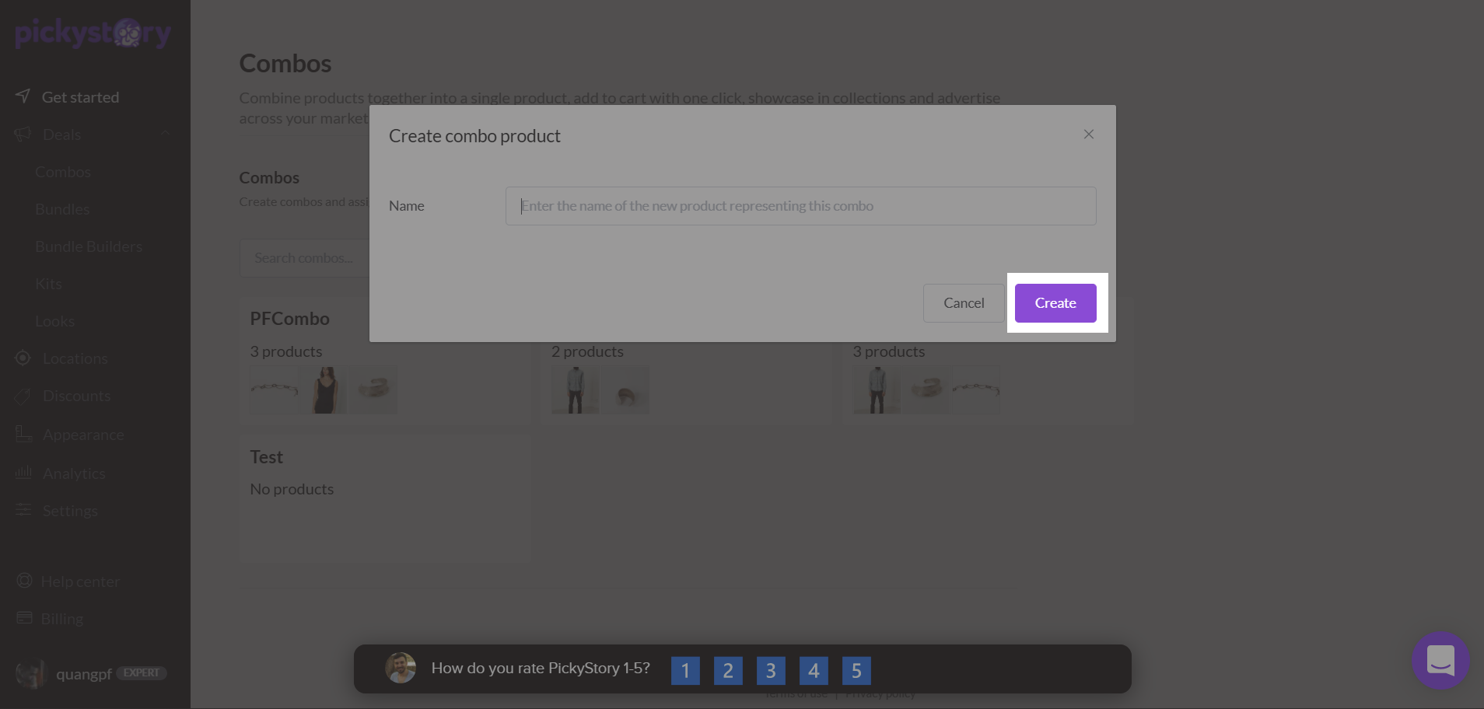The height and width of the screenshot is (709, 1484).
Task: Select the shirt thumbnail in 2 products card
Action: (x=575, y=389)
